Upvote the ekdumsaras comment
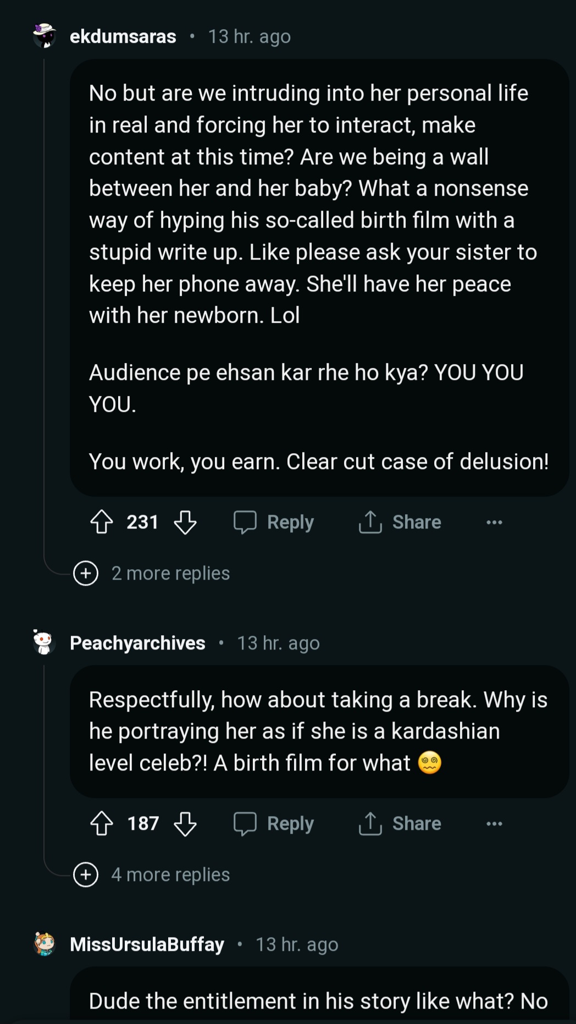 [x=102, y=522]
